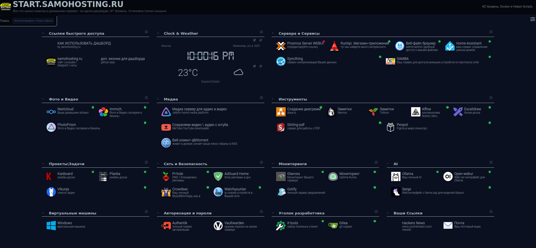
Task: Click the Gitea teacup icon
Action: pyautogui.click(x=333, y=226)
